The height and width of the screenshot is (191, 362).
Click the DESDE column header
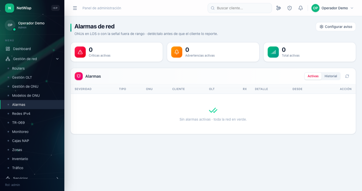[297, 89]
